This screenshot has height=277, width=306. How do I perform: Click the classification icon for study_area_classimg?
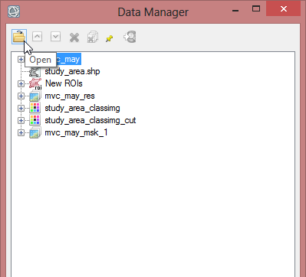click(x=35, y=108)
